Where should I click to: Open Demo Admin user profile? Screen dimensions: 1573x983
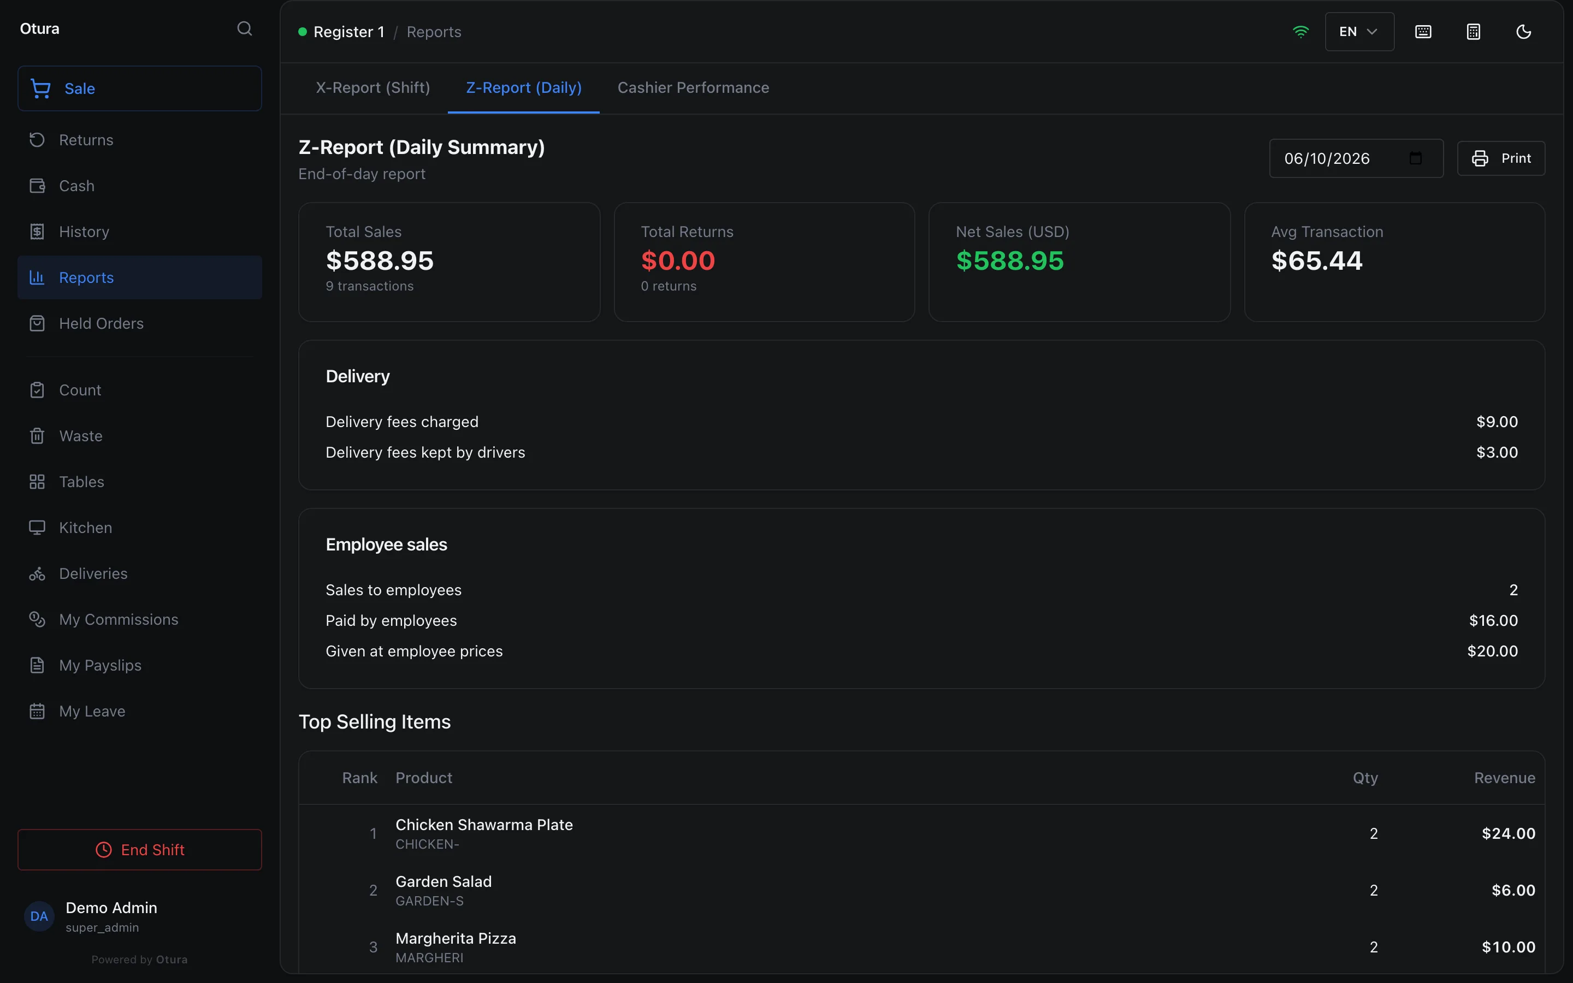111,916
